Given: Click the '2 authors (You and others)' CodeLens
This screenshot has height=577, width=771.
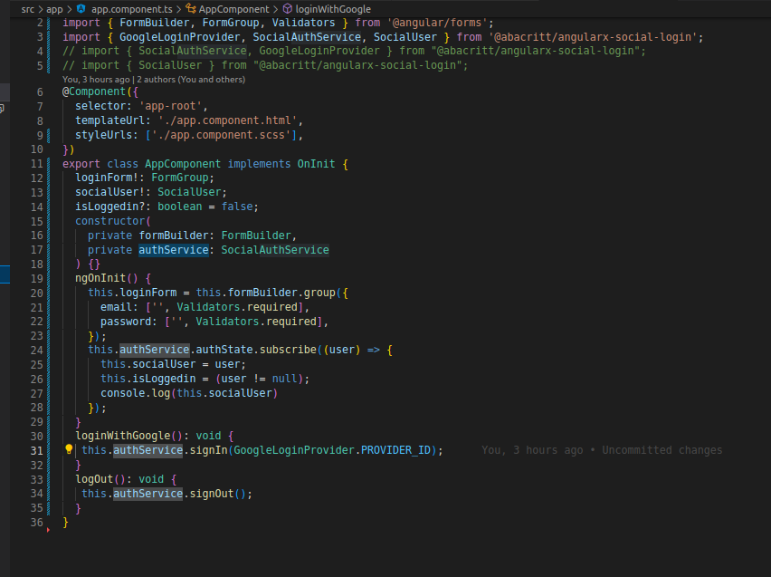Looking at the screenshot, I should [191, 80].
